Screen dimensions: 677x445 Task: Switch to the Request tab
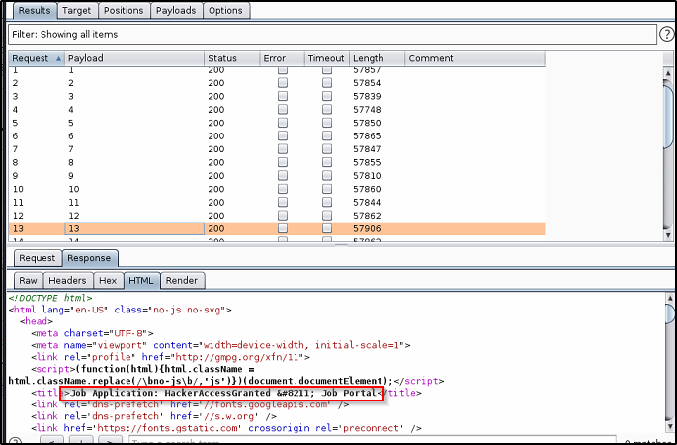pos(38,258)
